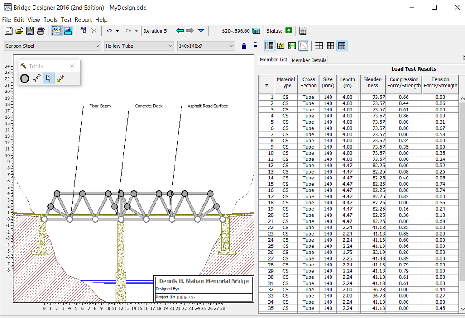Open the redo history dropdown arrow

pyautogui.click(x=136, y=31)
